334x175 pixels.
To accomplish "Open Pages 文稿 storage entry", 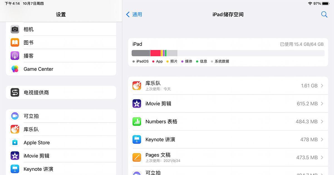I will point(228,157).
